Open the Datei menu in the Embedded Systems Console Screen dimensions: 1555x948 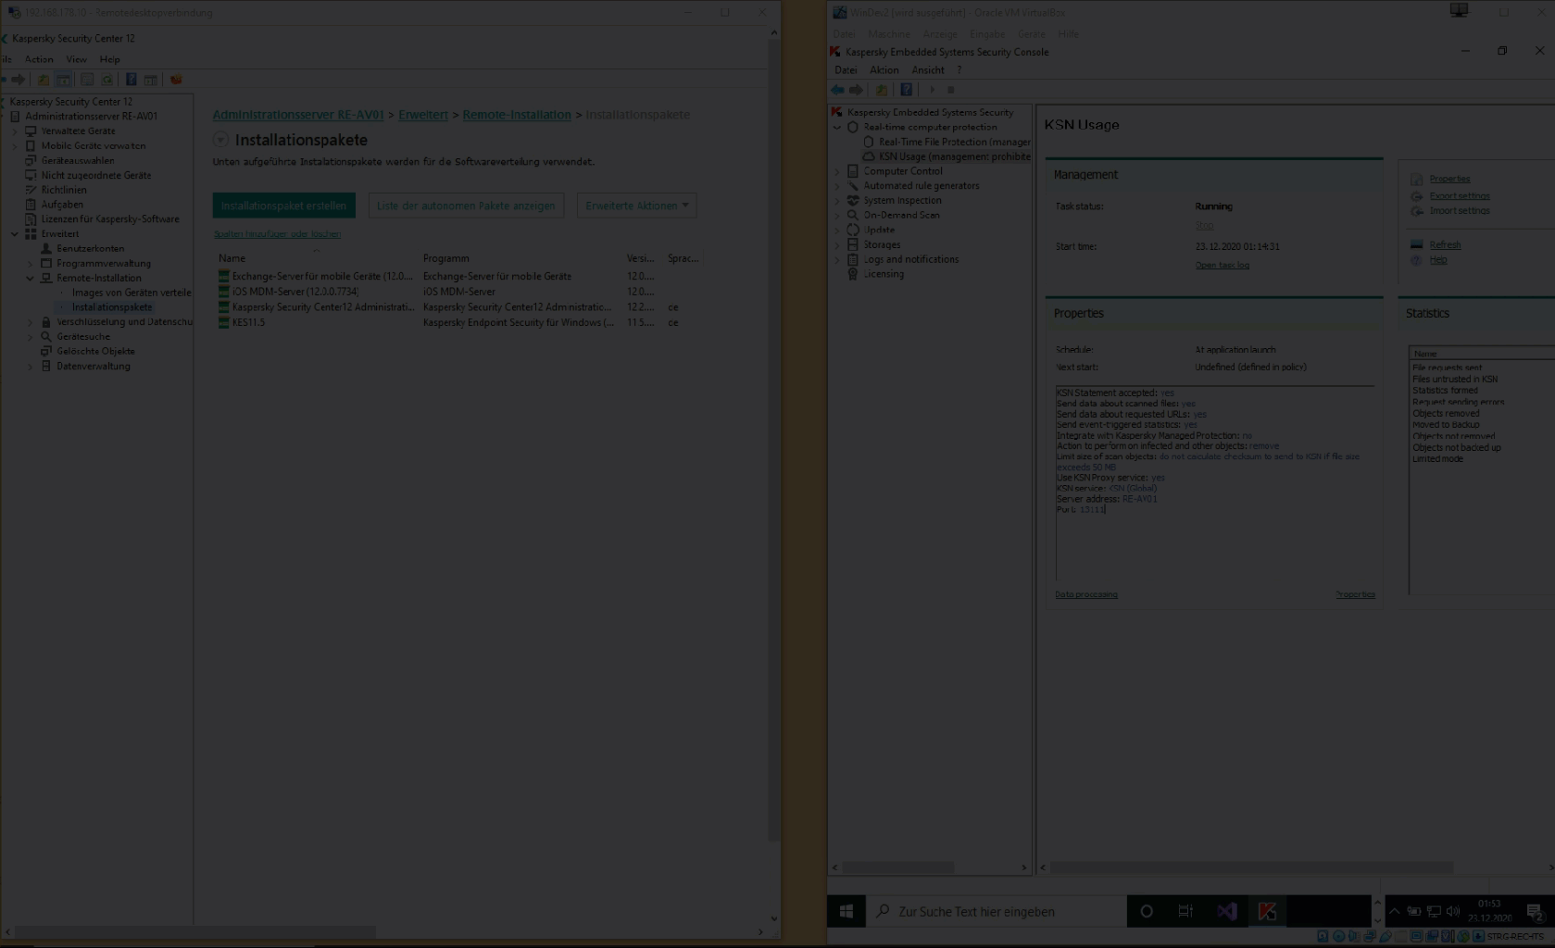[x=846, y=70]
